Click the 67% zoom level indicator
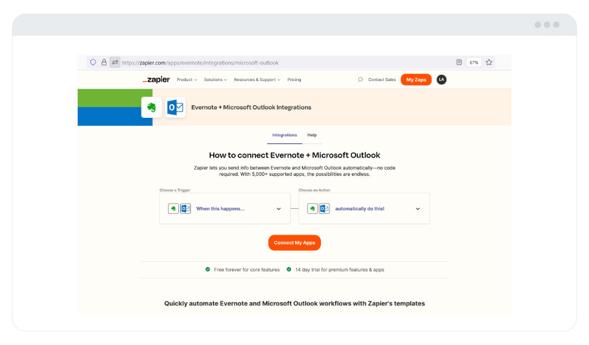Viewport: 589px width, 345px height. click(x=474, y=63)
